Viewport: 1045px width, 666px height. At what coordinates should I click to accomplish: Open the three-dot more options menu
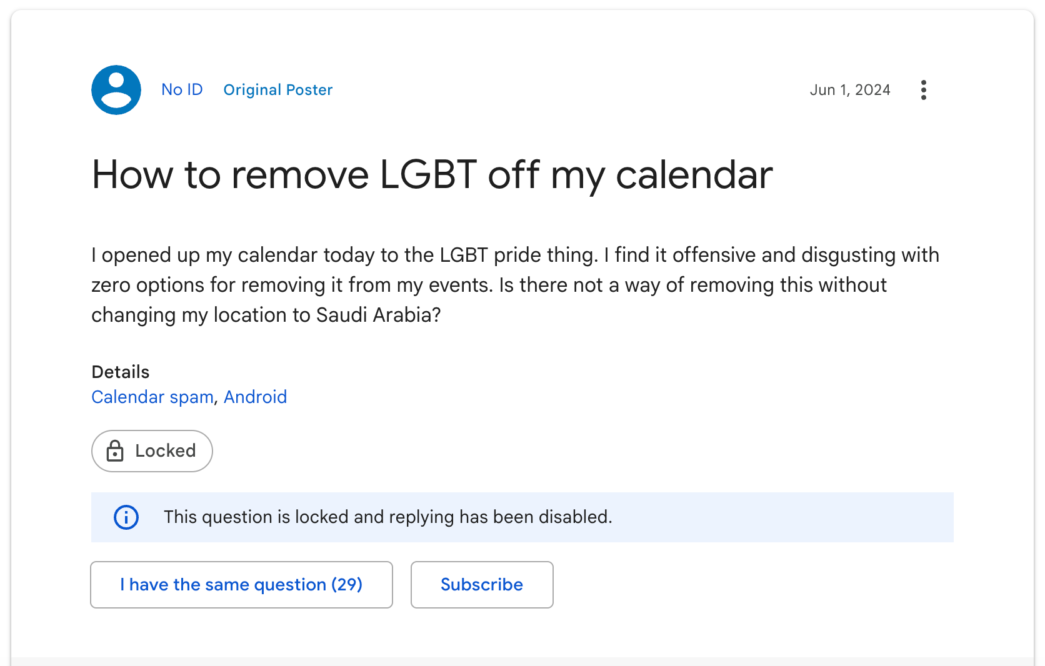tap(923, 90)
